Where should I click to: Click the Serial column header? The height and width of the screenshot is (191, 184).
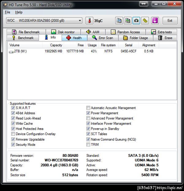click(x=128, y=45)
